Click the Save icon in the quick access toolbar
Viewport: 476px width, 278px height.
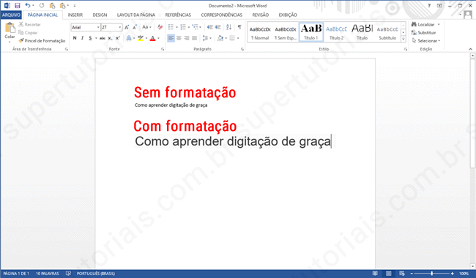coord(18,5)
